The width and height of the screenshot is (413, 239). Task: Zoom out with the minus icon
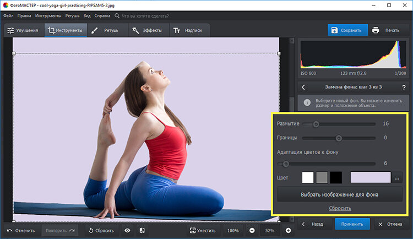click(x=252, y=231)
